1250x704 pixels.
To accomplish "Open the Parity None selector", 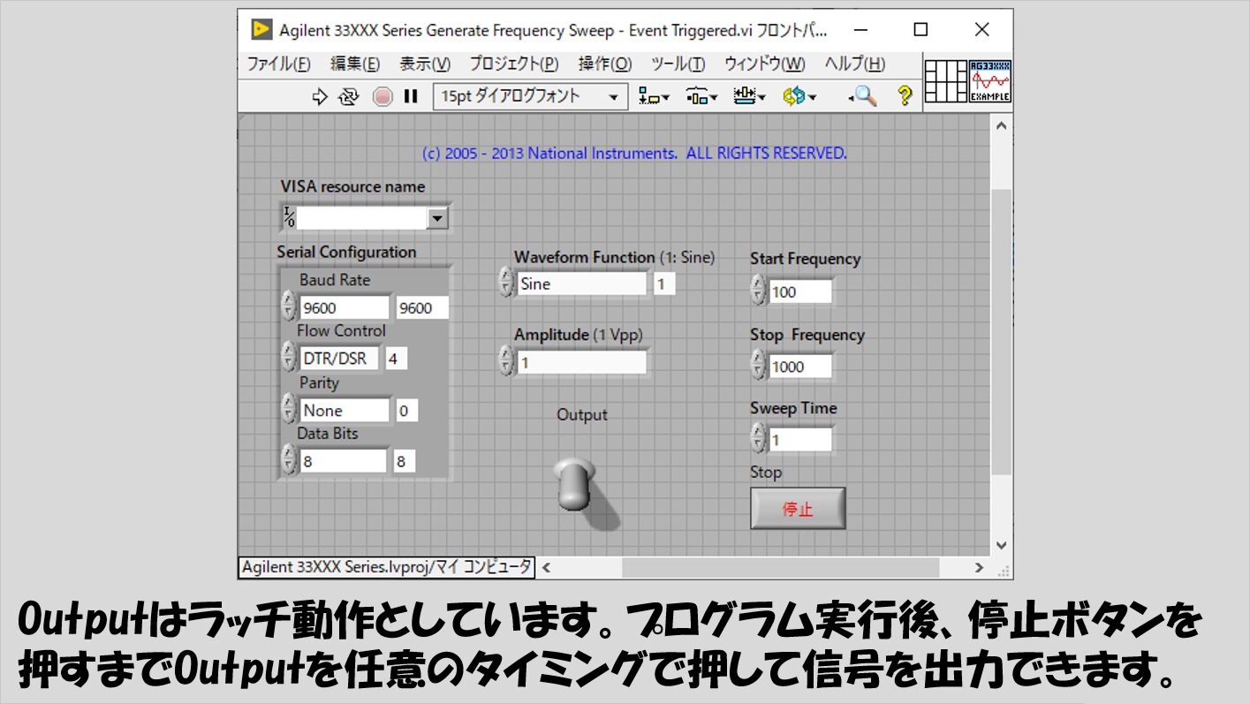I will tap(345, 411).
